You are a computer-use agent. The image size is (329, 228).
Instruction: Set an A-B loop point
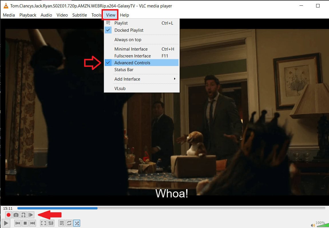tap(23, 215)
